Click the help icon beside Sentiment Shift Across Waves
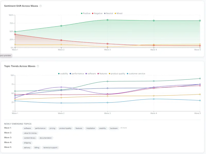The image size is (206, 154). (41, 6)
